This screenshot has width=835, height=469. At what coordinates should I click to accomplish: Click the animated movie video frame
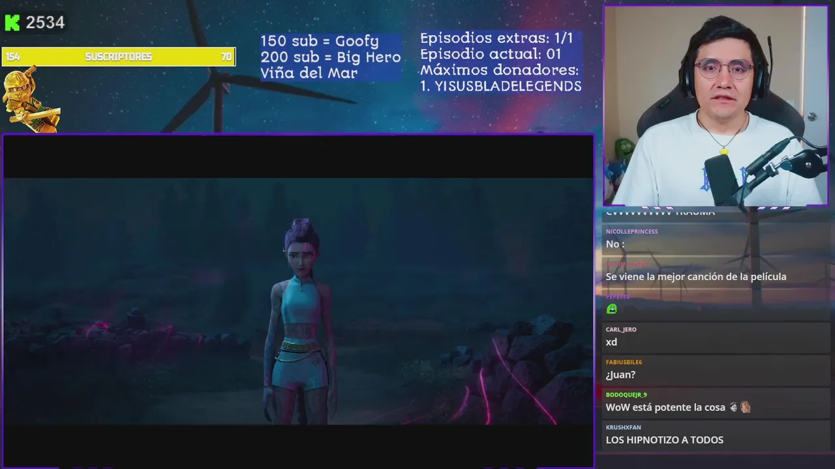click(299, 301)
